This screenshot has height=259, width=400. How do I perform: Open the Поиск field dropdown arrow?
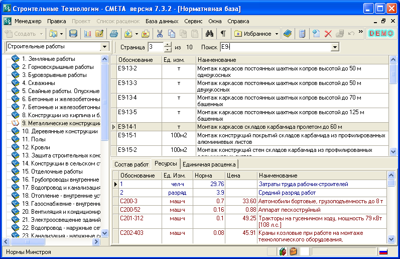point(335,47)
